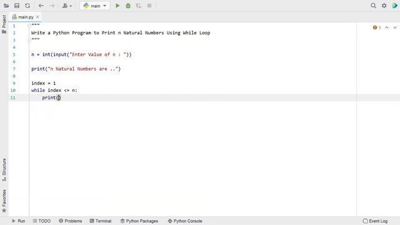Open the Favorites tool window
The width and height of the screenshot is (400, 225).
click(4, 201)
